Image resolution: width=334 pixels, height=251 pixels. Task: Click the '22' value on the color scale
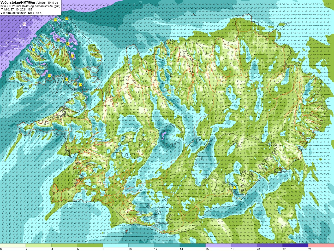click(x=284, y=249)
